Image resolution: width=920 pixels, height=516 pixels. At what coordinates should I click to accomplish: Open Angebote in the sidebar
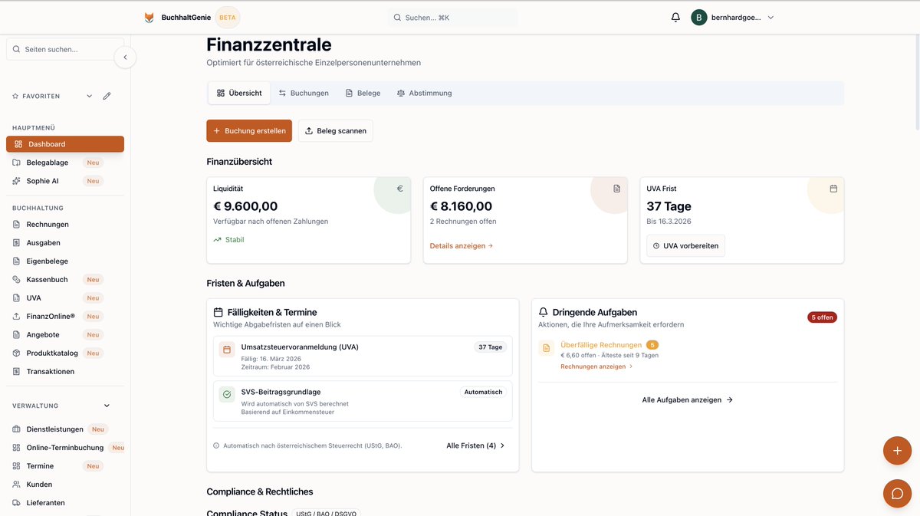tap(65, 334)
